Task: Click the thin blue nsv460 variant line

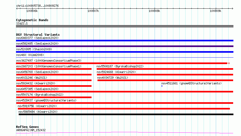Action: [x=125, y=58]
